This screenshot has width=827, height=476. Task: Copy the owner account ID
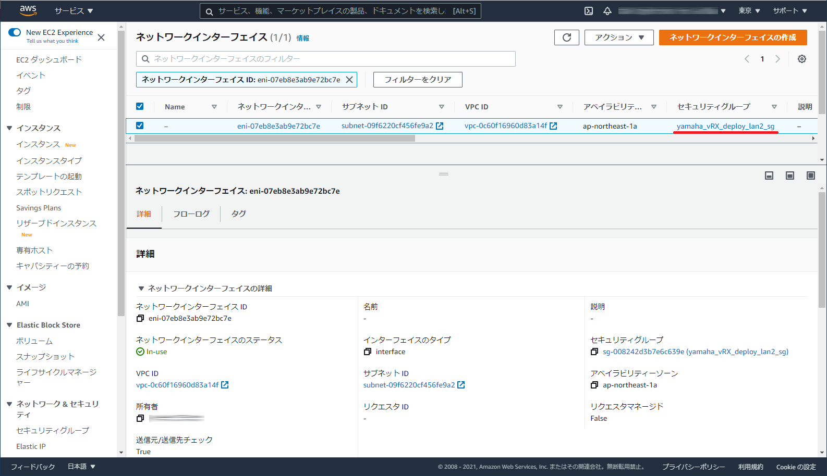[x=140, y=418]
